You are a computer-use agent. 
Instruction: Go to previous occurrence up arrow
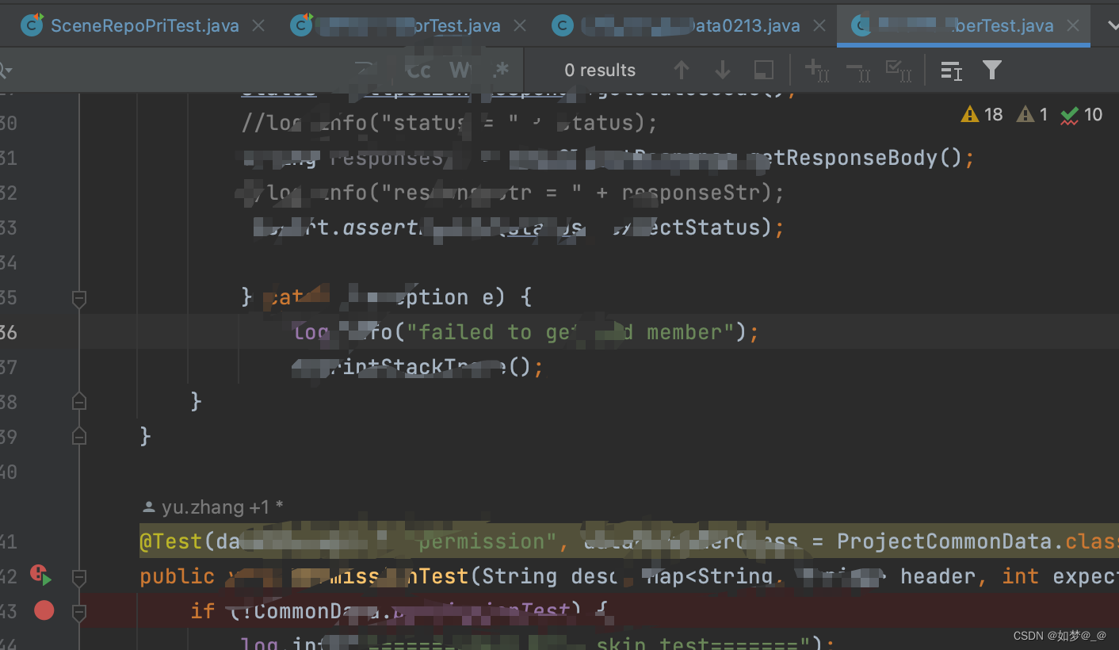point(682,71)
